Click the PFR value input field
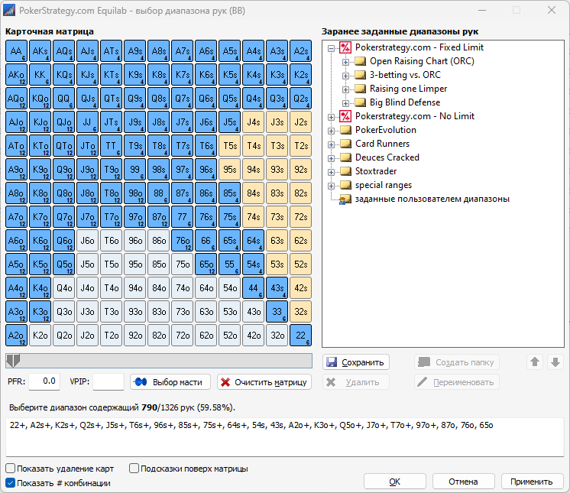 point(44,381)
